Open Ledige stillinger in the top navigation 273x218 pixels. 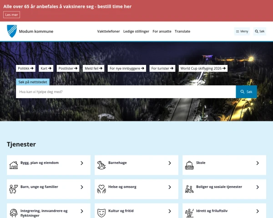coord(136,31)
